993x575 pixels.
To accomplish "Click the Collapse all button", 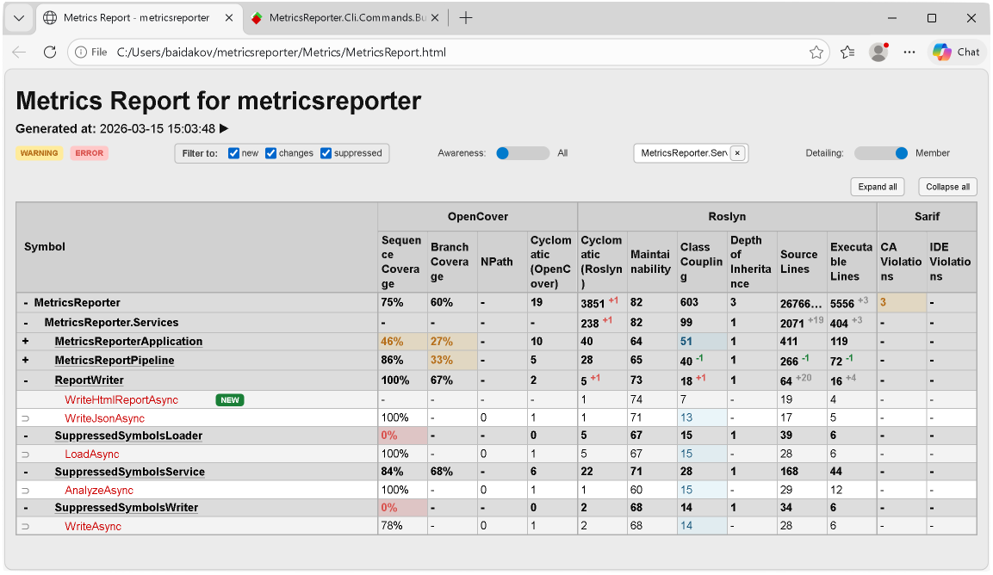I will [x=947, y=187].
